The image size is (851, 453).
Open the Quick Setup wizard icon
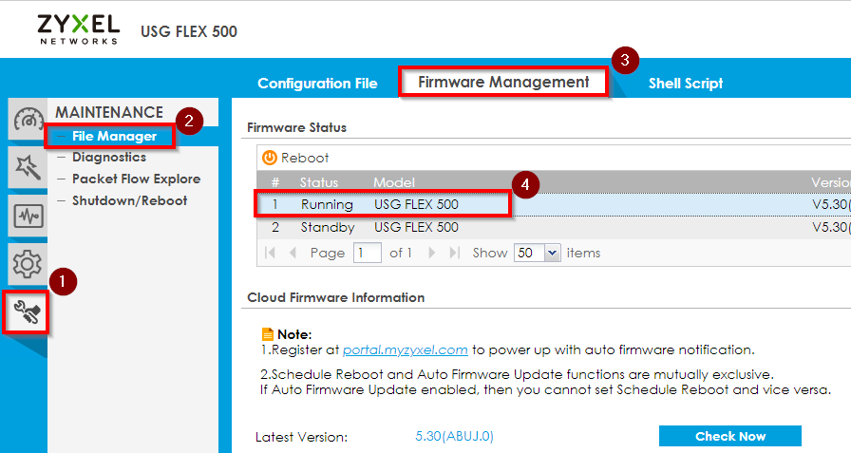(28, 169)
